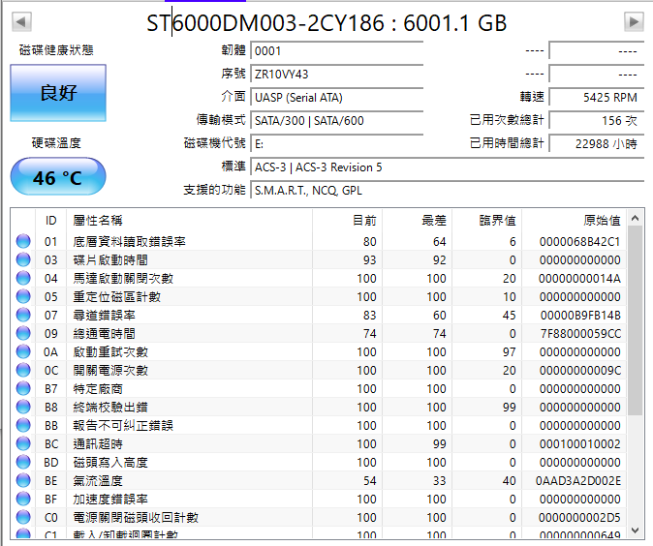This screenshot has height=546, width=653.
Task: Select the 重定位磁區計數 attribute row
Action: (x=318, y=296)
